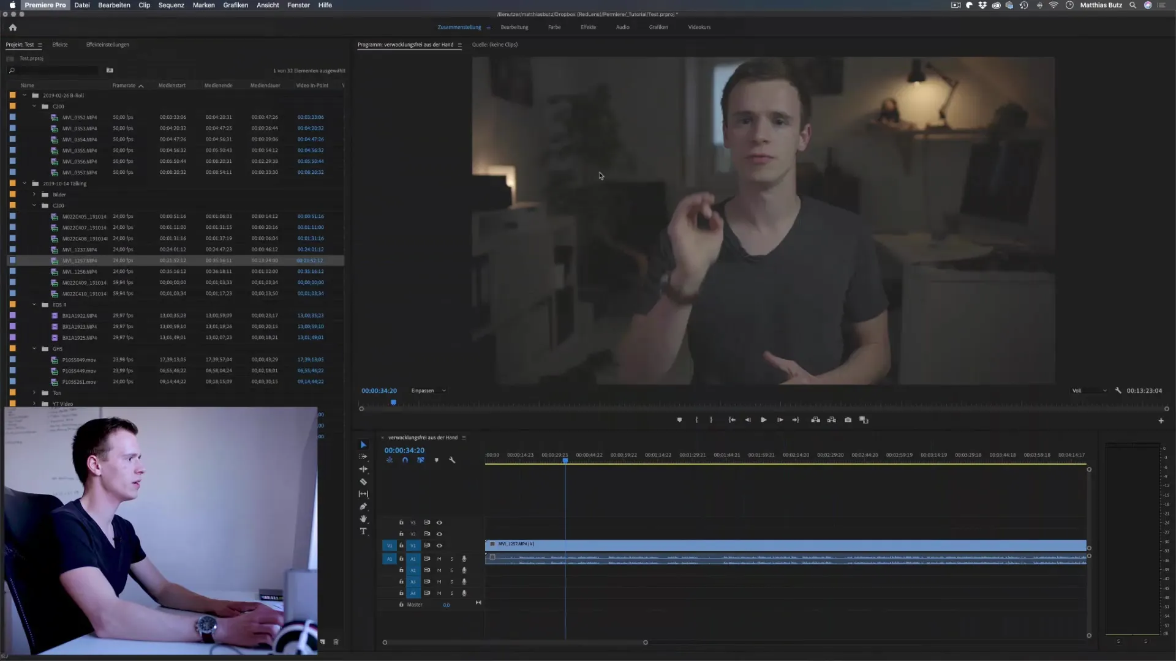The width and height of the screenshot is (1176, 661).
Task: Open the Sequenz menu
Action: (x=171, y=5)
